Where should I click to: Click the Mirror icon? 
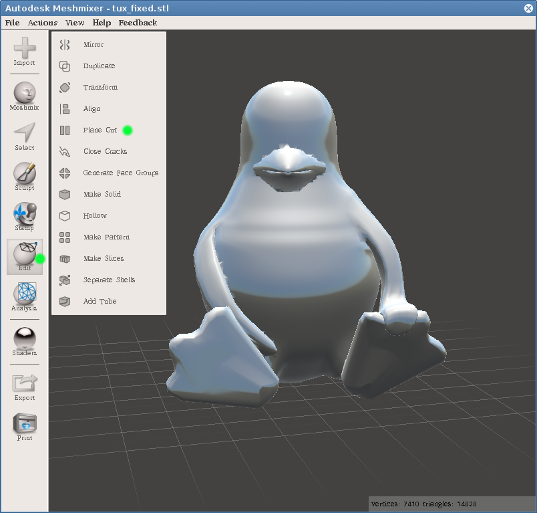pyautogui.click(x=65, y=45)
